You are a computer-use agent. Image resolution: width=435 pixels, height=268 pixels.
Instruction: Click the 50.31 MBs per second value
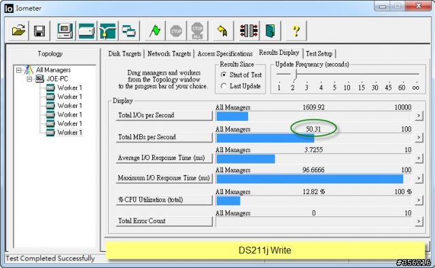[x=313, y=129]
